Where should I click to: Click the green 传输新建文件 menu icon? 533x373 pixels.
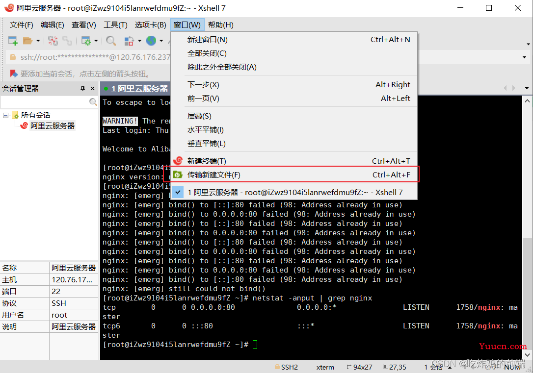point(178,174)
